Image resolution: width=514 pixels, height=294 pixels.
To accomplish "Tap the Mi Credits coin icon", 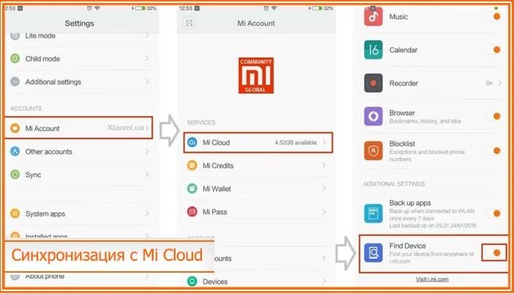I will [192, 165].
